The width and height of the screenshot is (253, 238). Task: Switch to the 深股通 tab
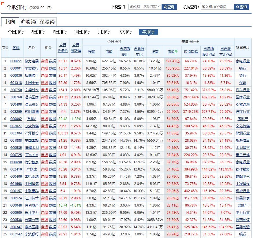(x=47, y=22)
